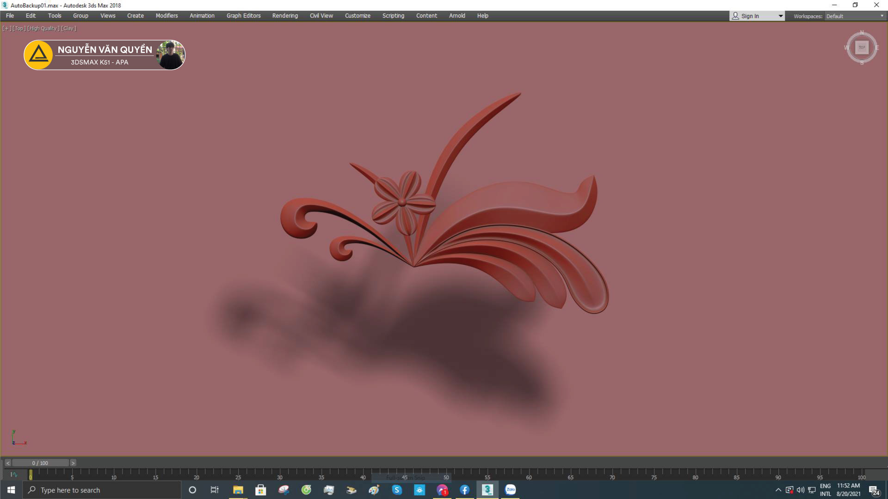This screenshot has width=888, height=499.
Task: Toggle the system volume icon
Action: 800,490
